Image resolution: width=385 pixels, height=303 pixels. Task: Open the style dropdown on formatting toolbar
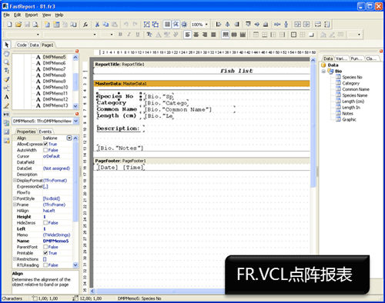pyautogui.click(x=38, y=35)
